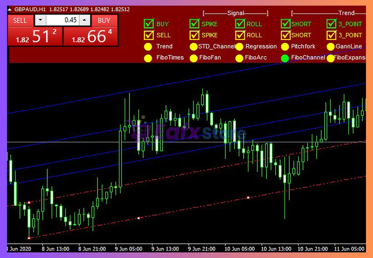Toggle the yellow ROLL checkbox
Image resolution: width=373 pixels, height=258 pixels.
tap(240, 35)
